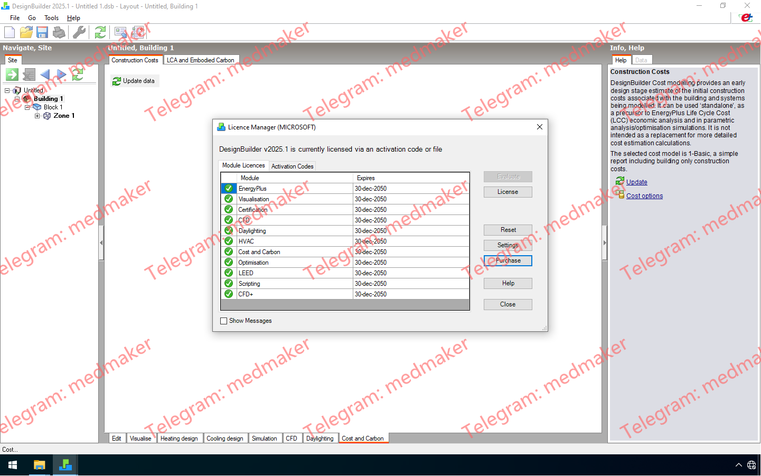
Task: Expand the Zone 1 tree node
Action: tap(37, 116)
